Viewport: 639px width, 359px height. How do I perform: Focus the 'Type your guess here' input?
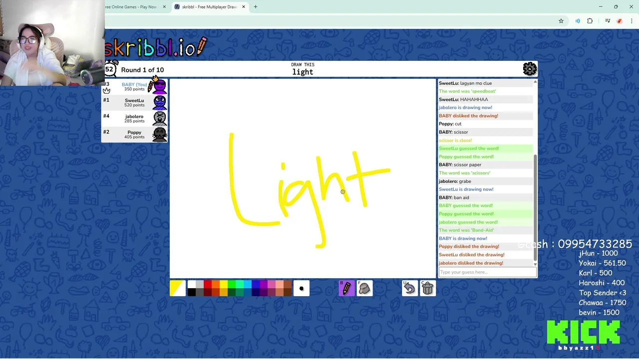click(x=487, y=272)
